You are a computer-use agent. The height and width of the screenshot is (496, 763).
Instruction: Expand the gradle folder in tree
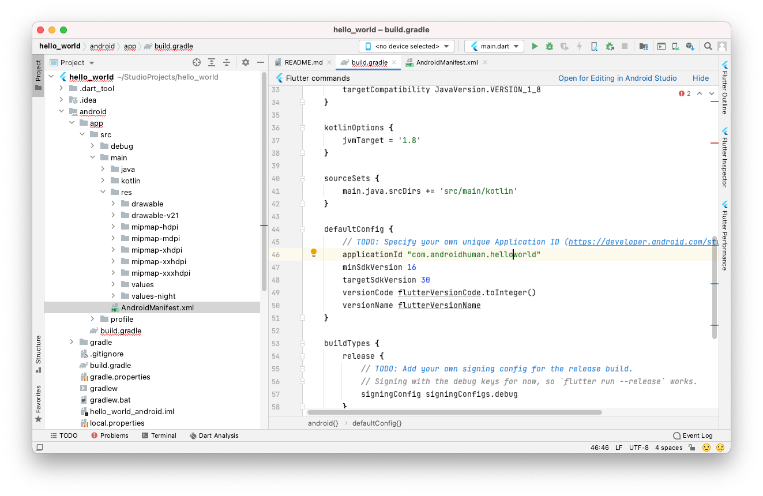point(72,342)
